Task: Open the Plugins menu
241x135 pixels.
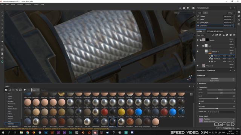Action: 36,4
